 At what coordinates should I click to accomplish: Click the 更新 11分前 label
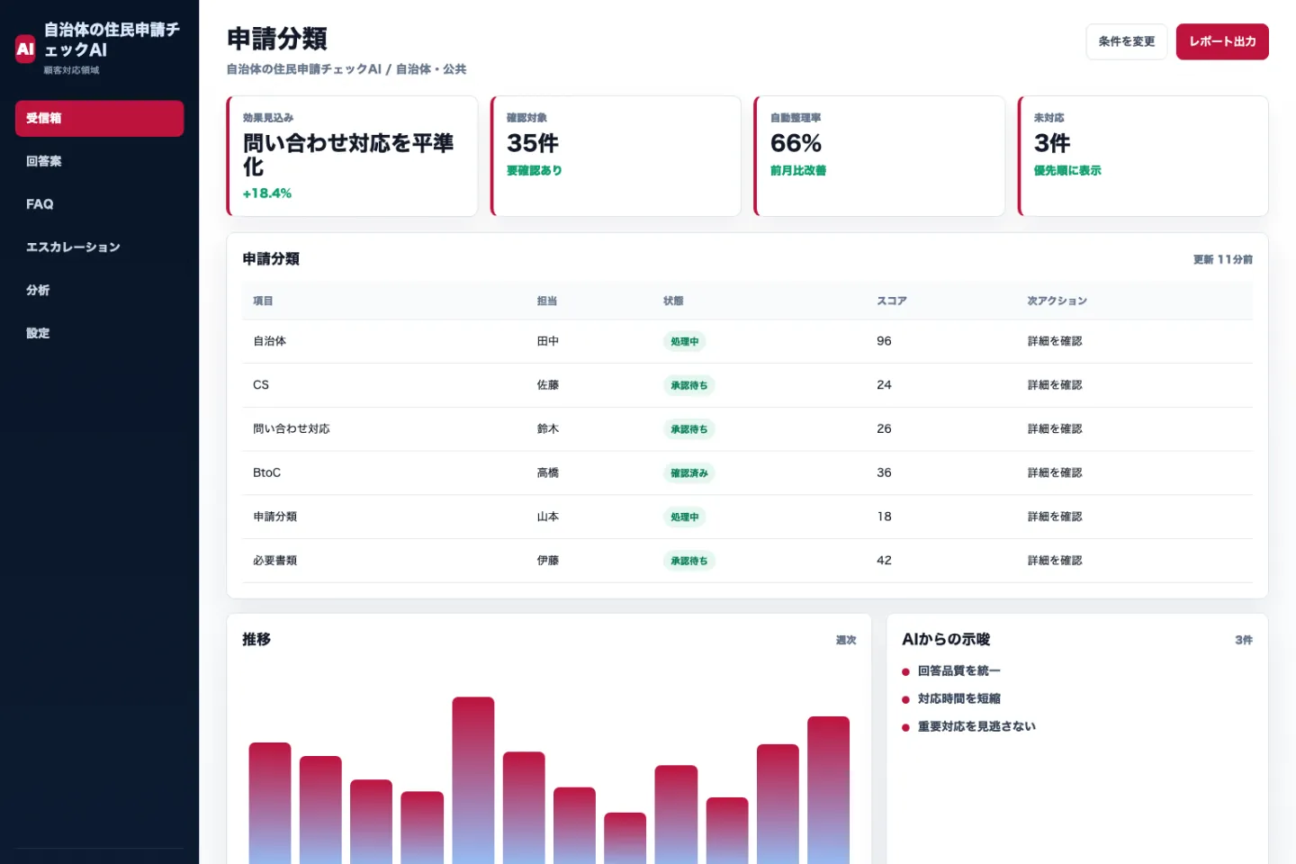pyautogui.click(x=1222, y=259)
